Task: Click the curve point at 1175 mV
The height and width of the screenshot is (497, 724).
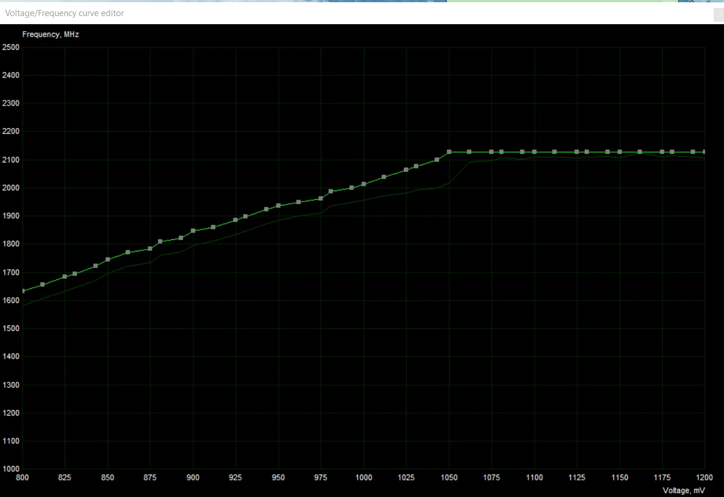Action: [x=662, y=152]
